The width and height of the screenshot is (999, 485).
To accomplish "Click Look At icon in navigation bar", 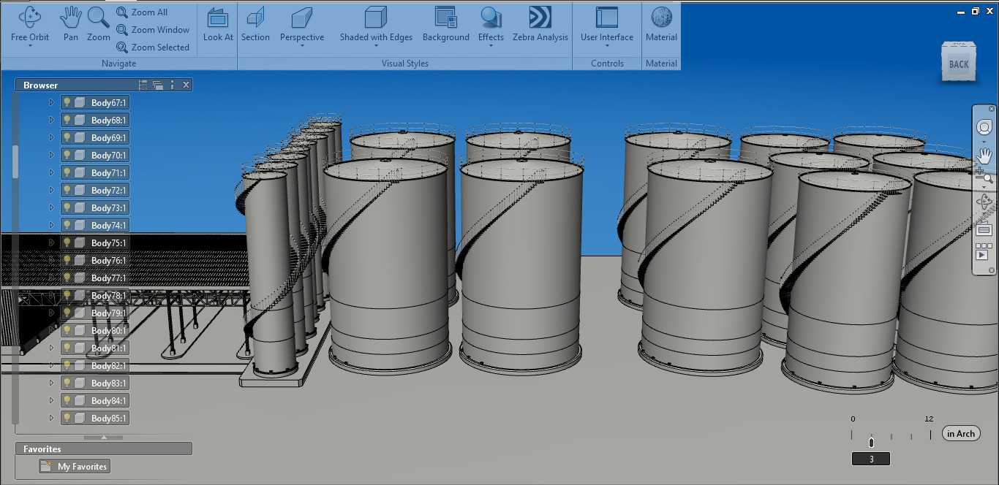I will pyautogui.click(x=984, y=230).
